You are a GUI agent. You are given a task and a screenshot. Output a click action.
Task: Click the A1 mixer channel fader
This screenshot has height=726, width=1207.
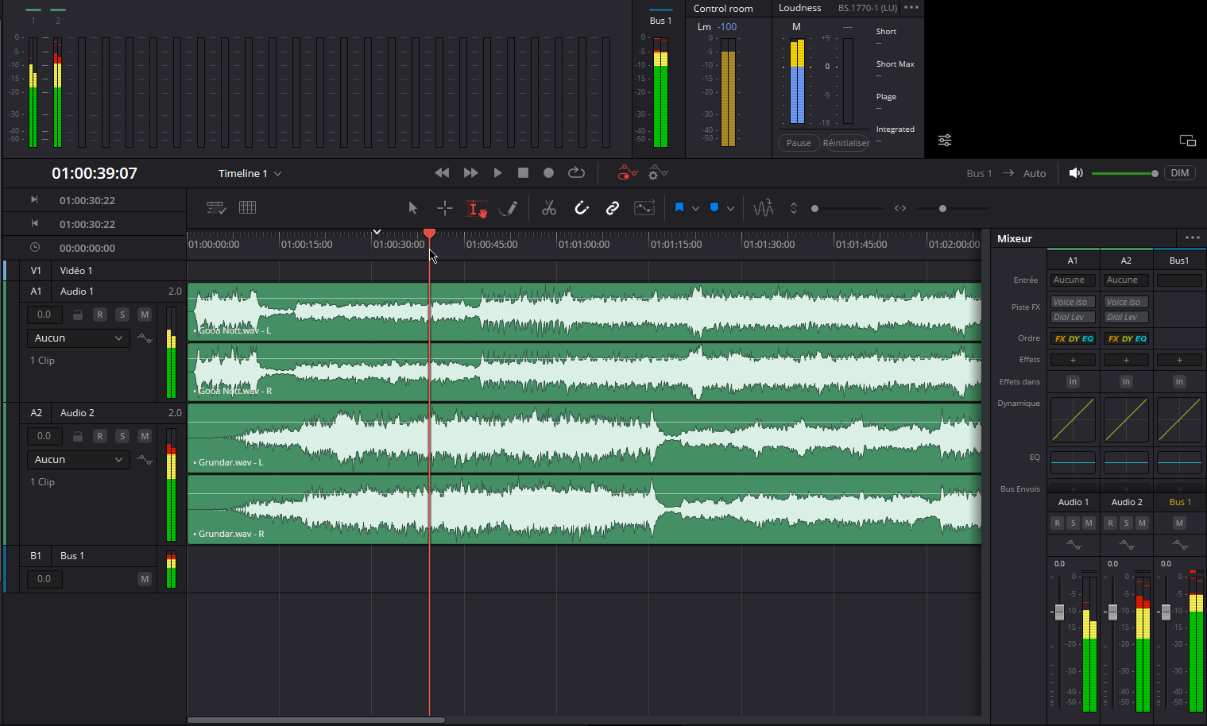click(x=1059, y=612)
